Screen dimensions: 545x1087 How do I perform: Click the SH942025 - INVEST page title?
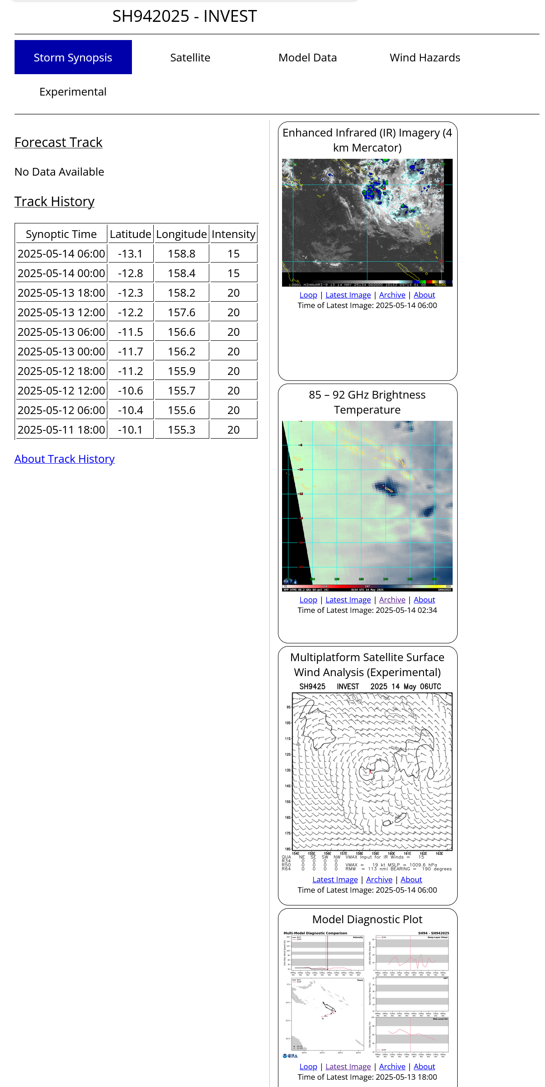click(185, 16)
